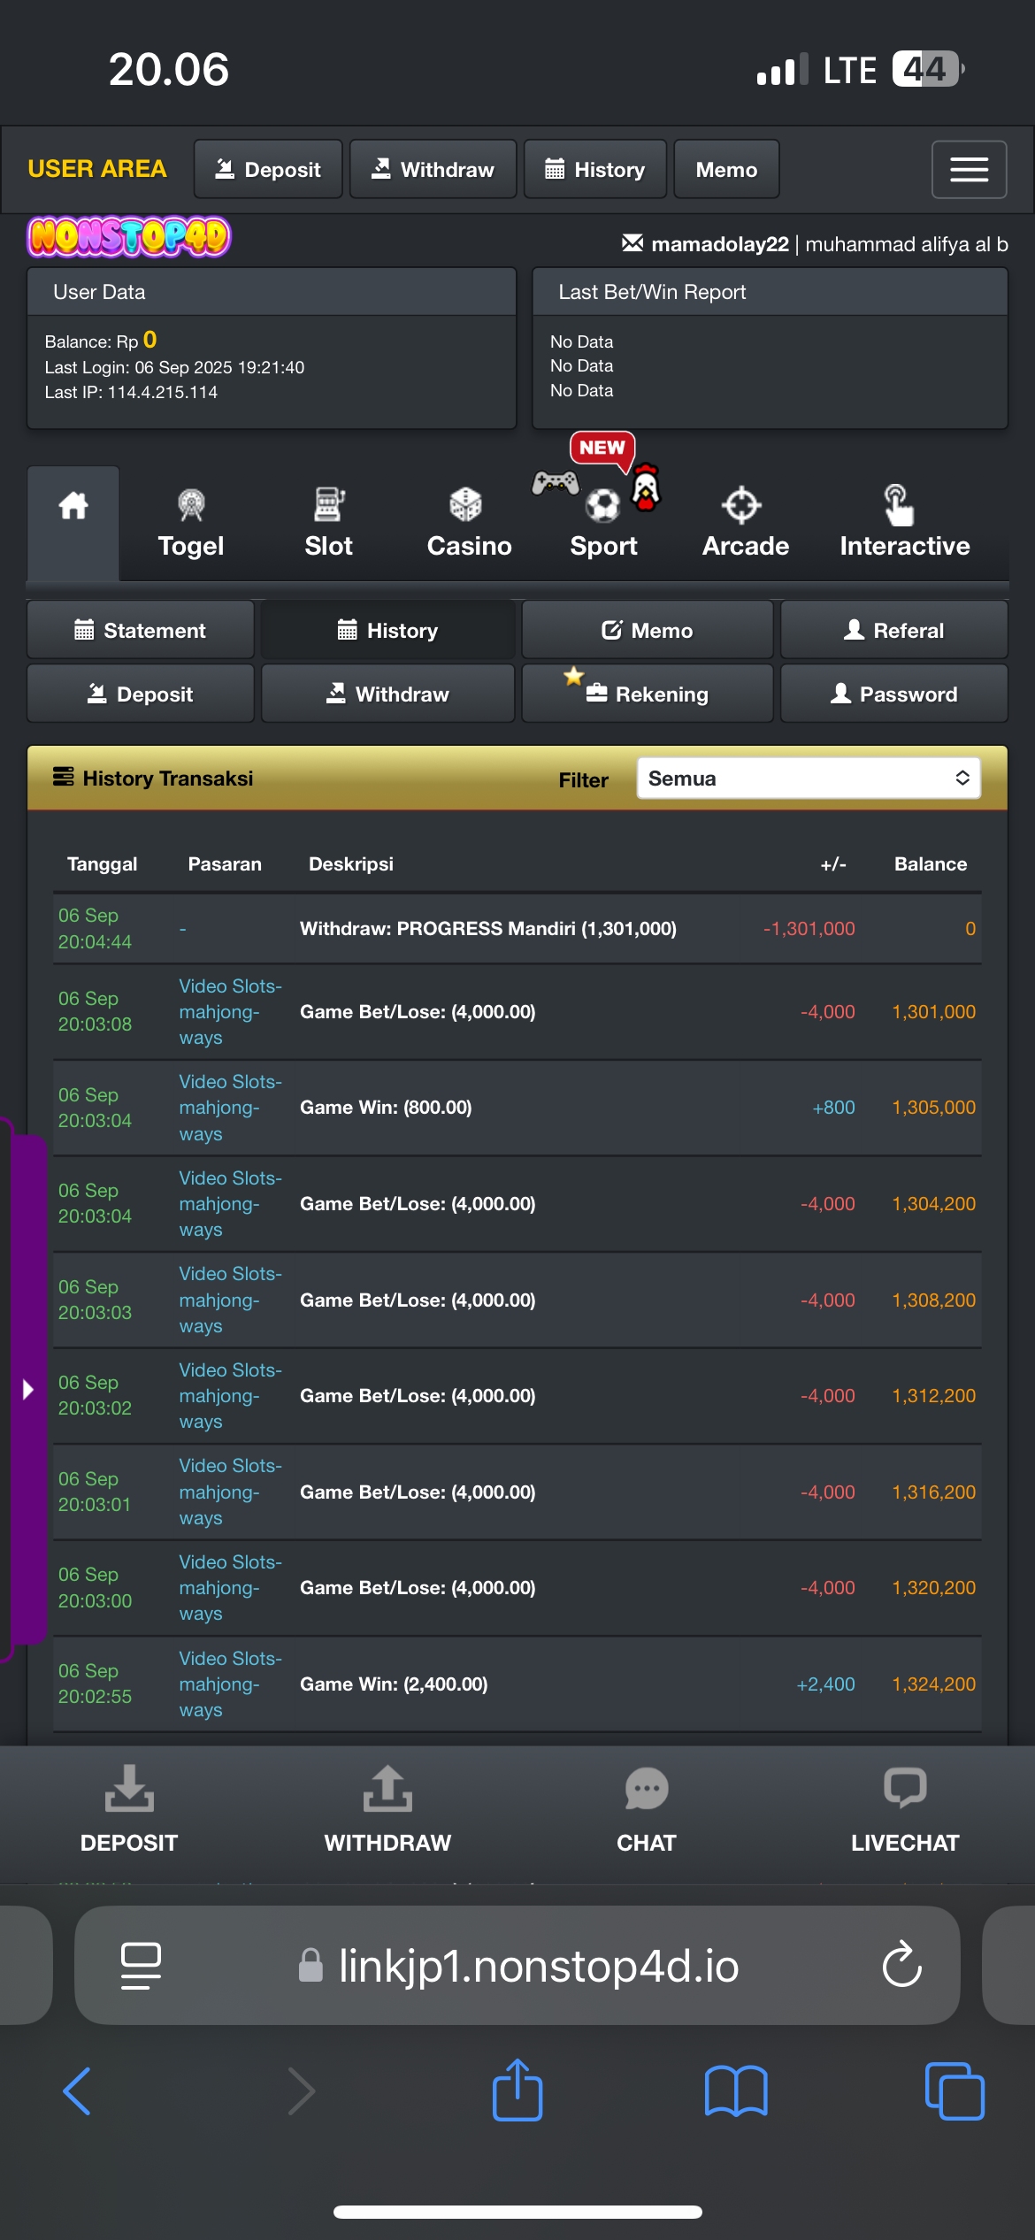The width and height of the screenshot is (1035, 2240).
Task: Expand the Semua filter dropdown
Action: (809, 779)
